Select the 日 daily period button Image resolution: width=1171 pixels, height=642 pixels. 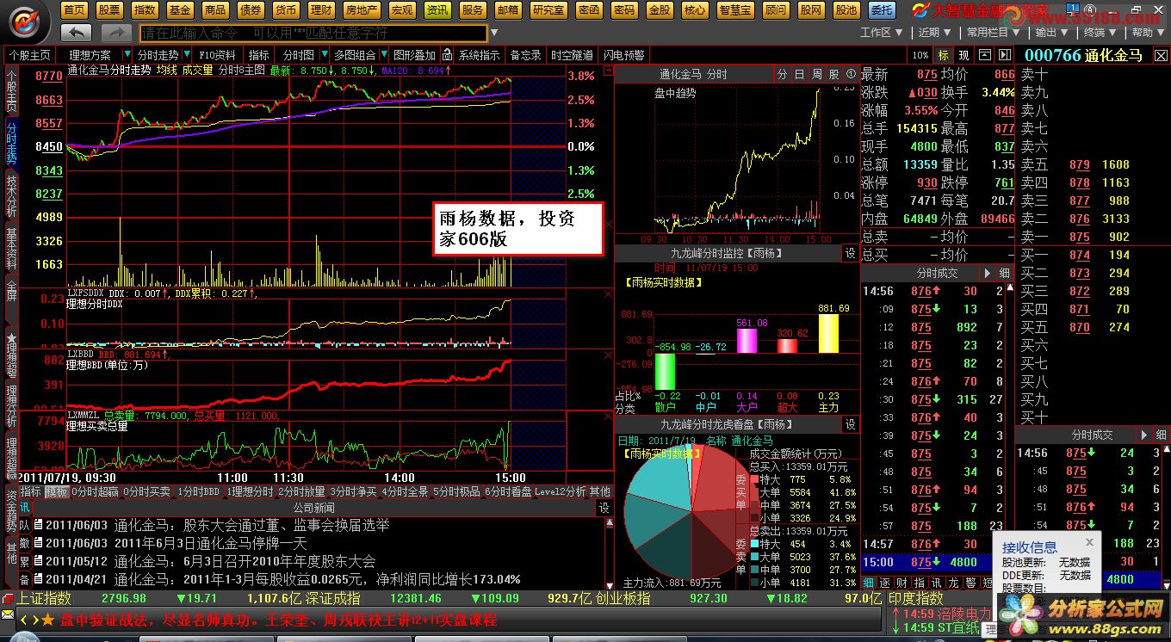coord(800,74)
